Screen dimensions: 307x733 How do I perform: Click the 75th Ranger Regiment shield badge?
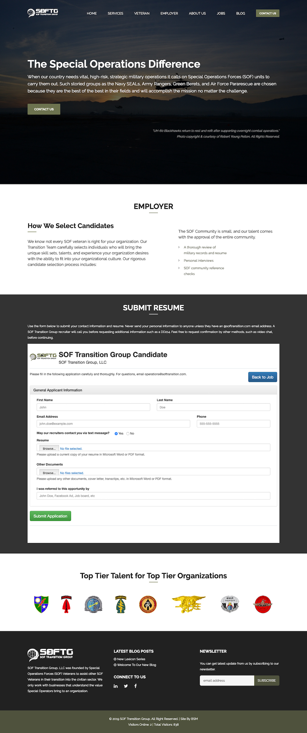click(41, 604)
